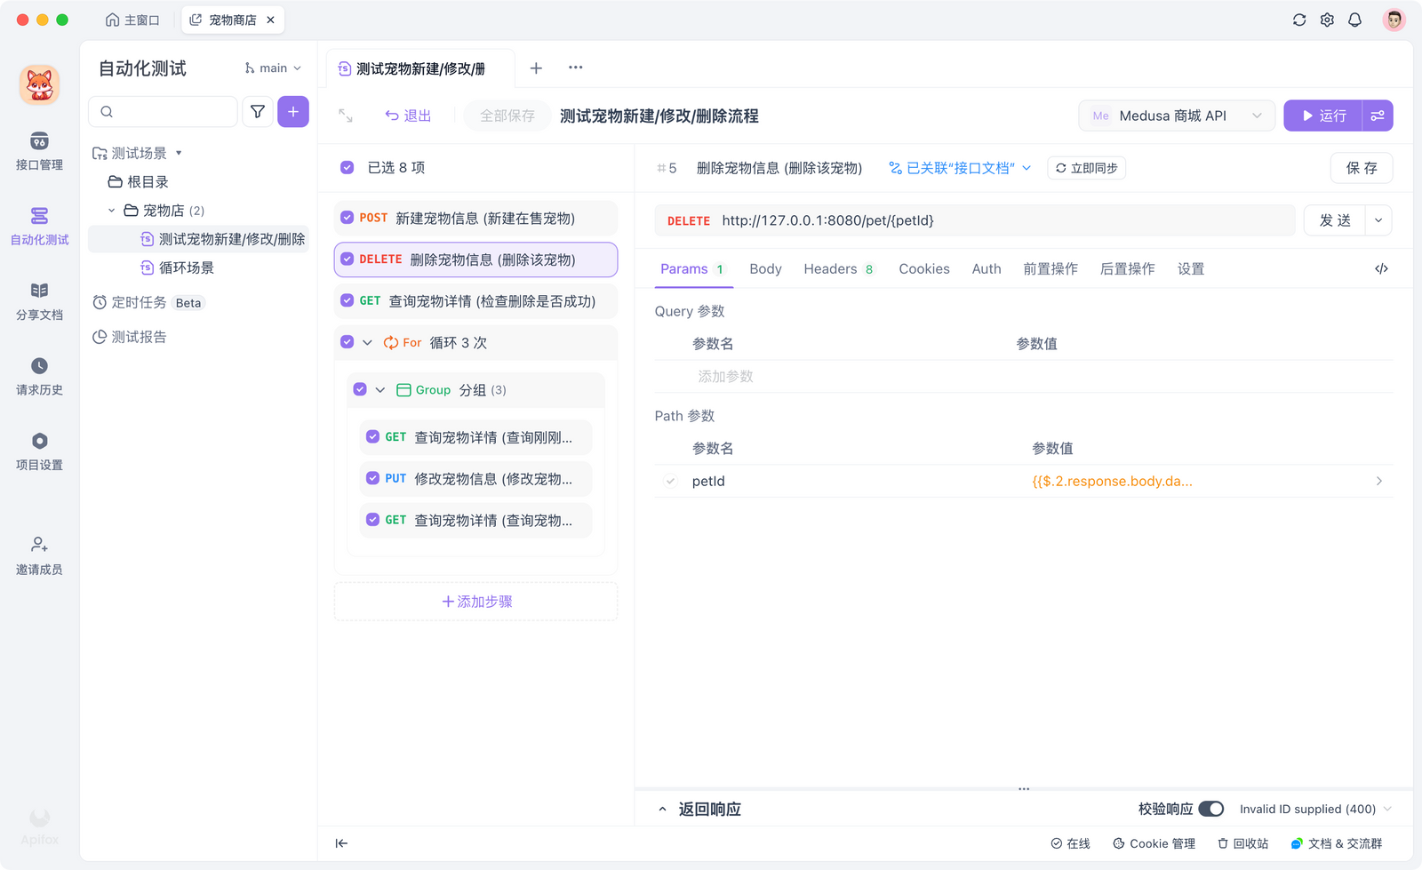1422x870 pixels.
Task: Uncheck the POST 新建宠物信息 step
Action: (347, 218)
